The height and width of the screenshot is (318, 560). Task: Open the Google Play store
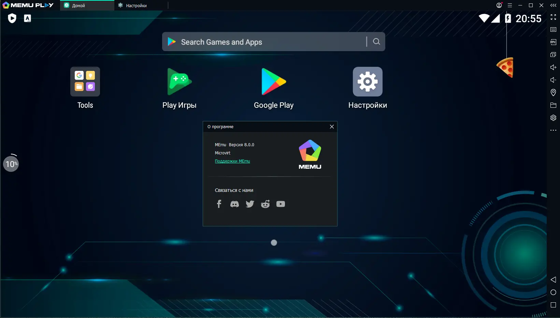pos(273,82)
